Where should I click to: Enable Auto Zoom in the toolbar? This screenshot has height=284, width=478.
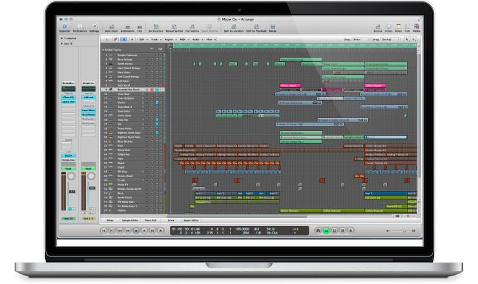pos(111,28)
